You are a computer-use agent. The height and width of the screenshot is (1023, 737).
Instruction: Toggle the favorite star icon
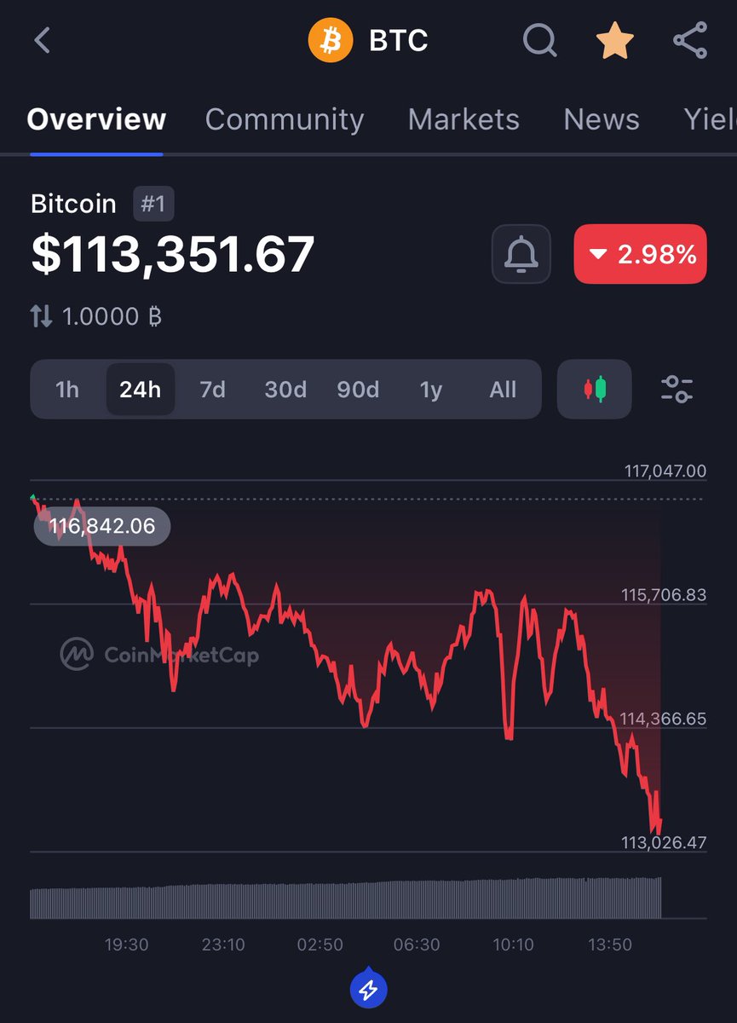(x=614, y=40)
